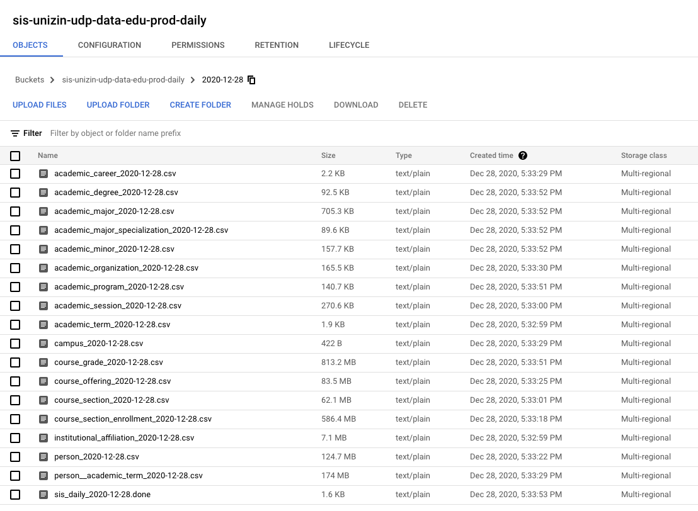Click file icon beside campus_2020-12-28.csv

[43, 344]
